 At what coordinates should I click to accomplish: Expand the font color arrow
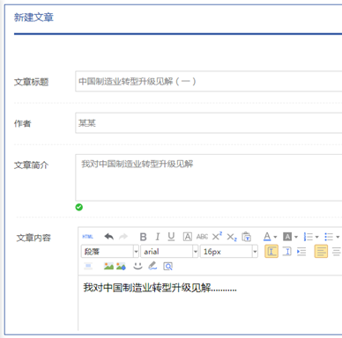point(275,237)
